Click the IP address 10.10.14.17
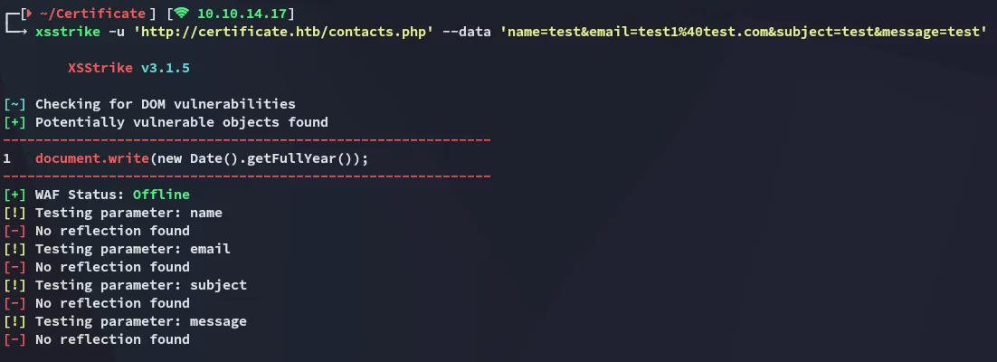The image size is (997, 362). pos(244,14)
